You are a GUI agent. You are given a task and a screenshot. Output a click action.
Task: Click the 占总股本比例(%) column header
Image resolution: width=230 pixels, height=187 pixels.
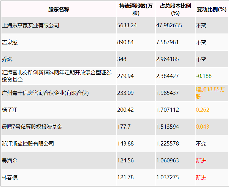tap(175, 9)
